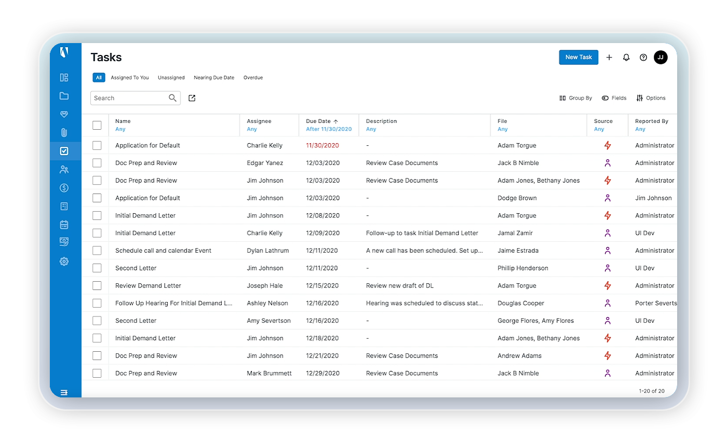
Task: Open Due Date 'After 11/30/2020' filter
Action: point(329,129)
